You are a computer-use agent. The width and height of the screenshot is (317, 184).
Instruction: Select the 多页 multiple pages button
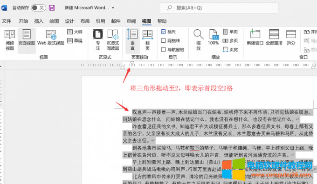(x=230, y=41)
